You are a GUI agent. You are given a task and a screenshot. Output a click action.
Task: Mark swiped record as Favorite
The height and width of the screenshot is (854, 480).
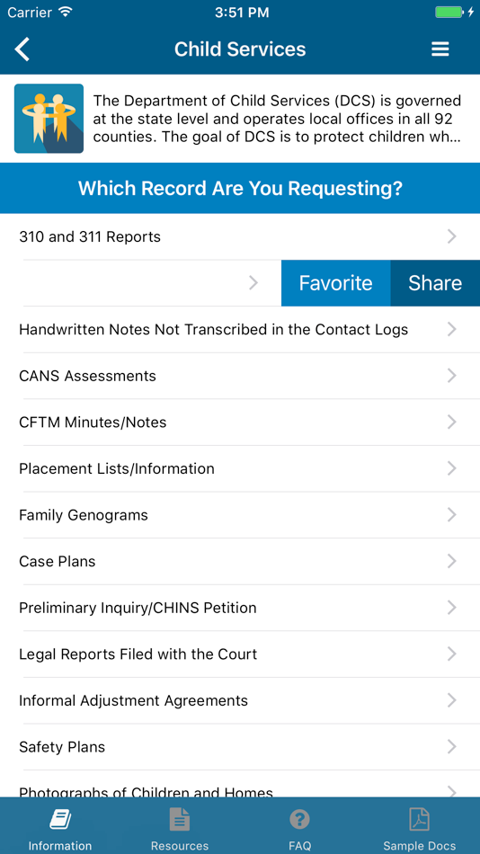[335, 283]
